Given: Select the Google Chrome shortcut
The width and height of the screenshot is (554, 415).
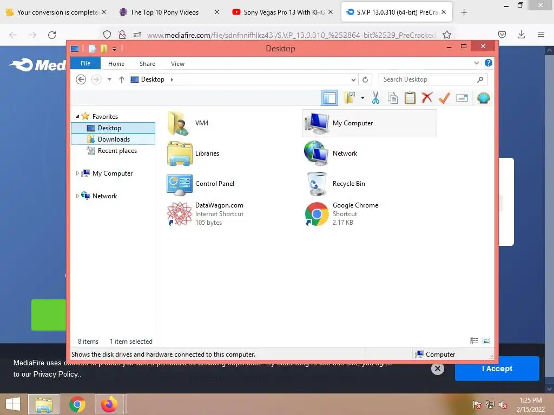Looking at the screenshot, I should 341,214.
